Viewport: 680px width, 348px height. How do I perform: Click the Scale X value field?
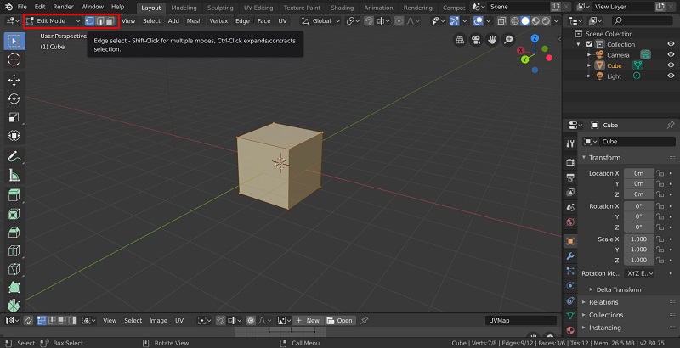(x=639, y=239)
